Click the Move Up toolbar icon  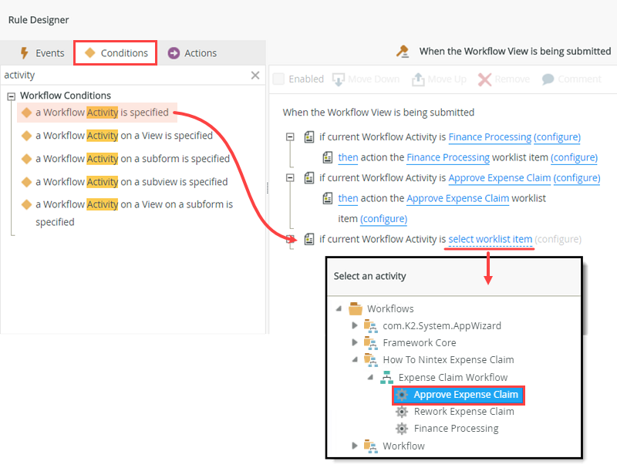click(x=418, y=79)
